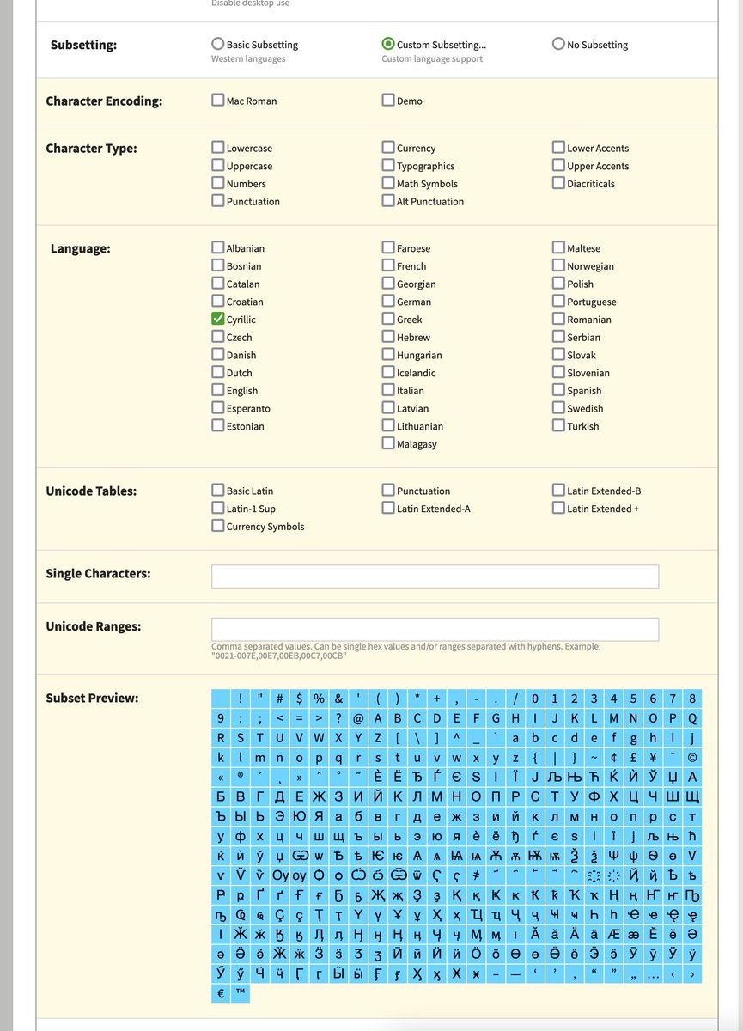The height and width of the screenshot is (1031, 743).
Task: Check the Typographics checkbox
Action: (x=388, y=165)
